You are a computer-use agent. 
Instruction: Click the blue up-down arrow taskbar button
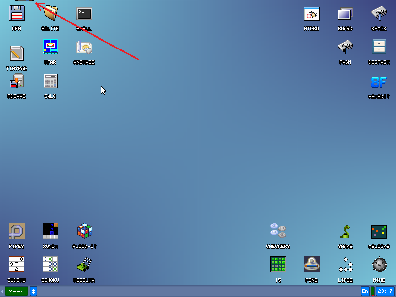coord(33,291)
